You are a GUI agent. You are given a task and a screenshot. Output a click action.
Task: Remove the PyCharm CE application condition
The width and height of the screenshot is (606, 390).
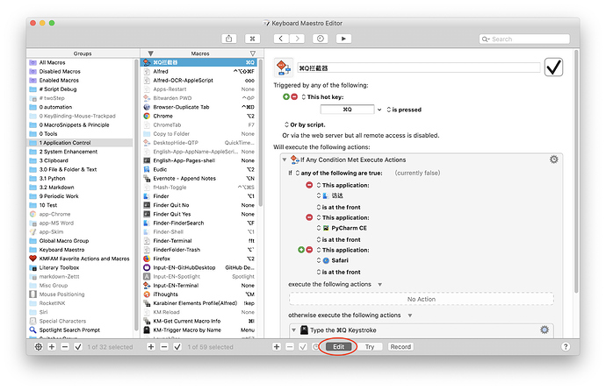309,217
